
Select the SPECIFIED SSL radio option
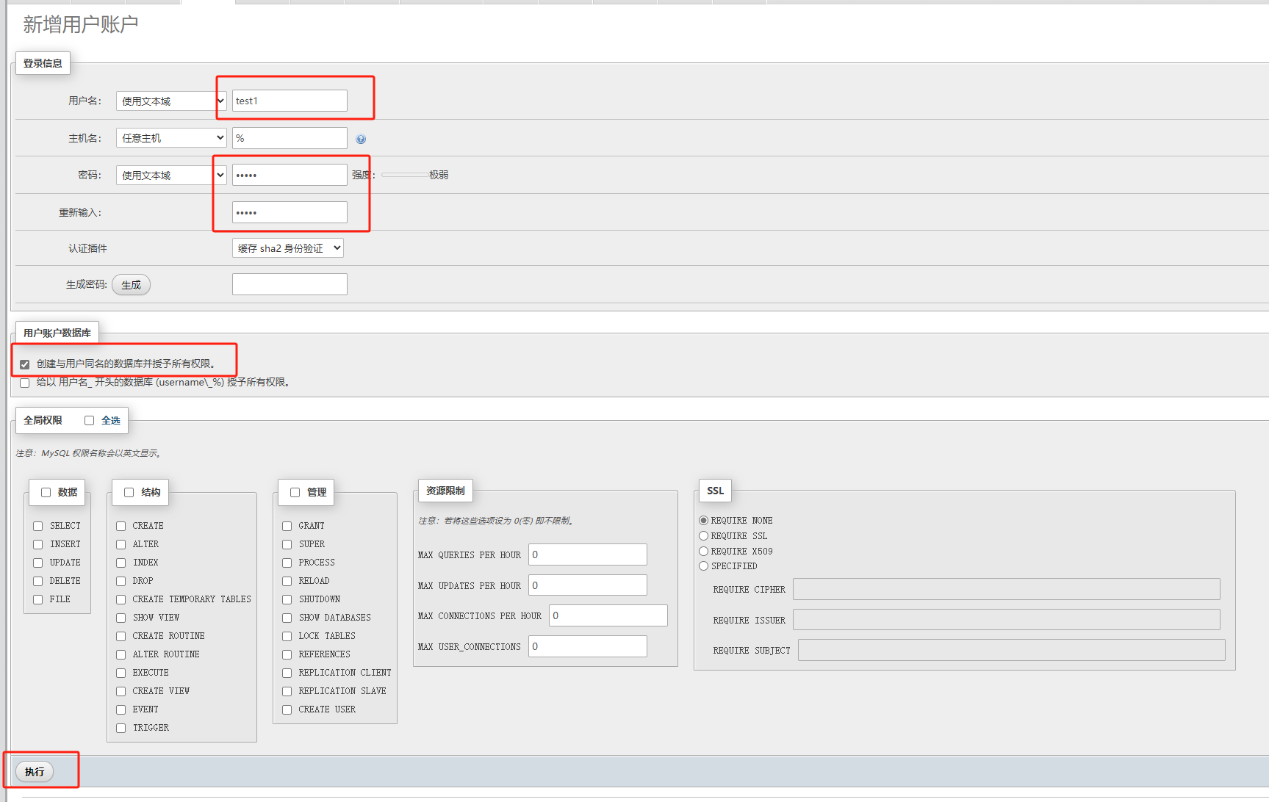pyautogui.click(x=703, y=566)
